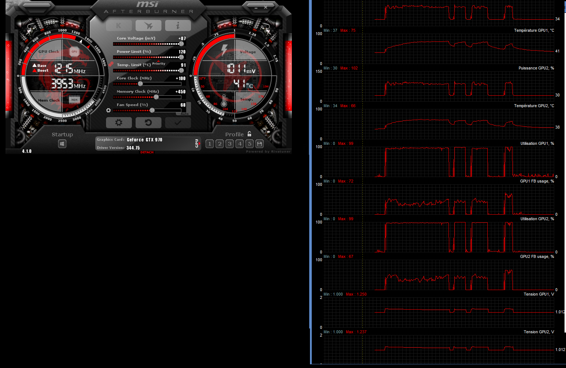Save profile using the floppy disk icon
The height and width of the screenshot is (368, 566).
click(260, 144)
